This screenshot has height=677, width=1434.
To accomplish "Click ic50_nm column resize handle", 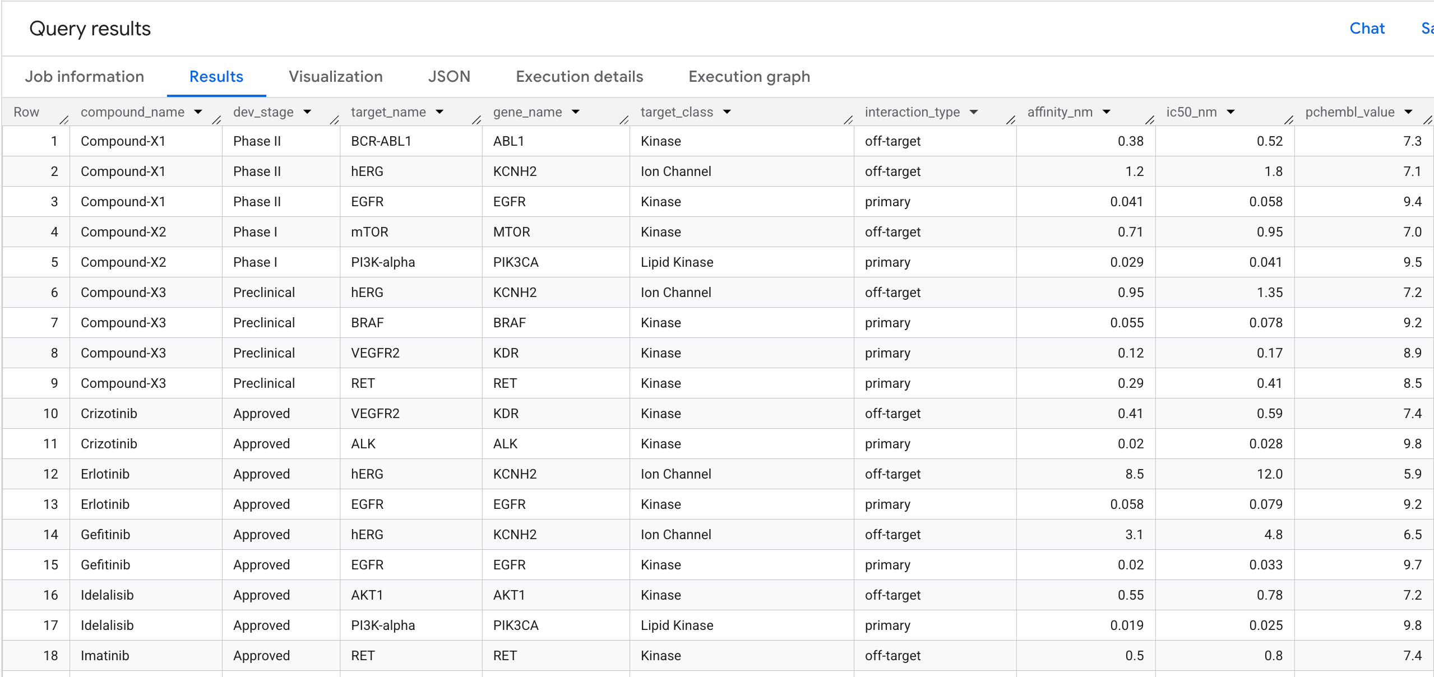I will coord(1289,119).
